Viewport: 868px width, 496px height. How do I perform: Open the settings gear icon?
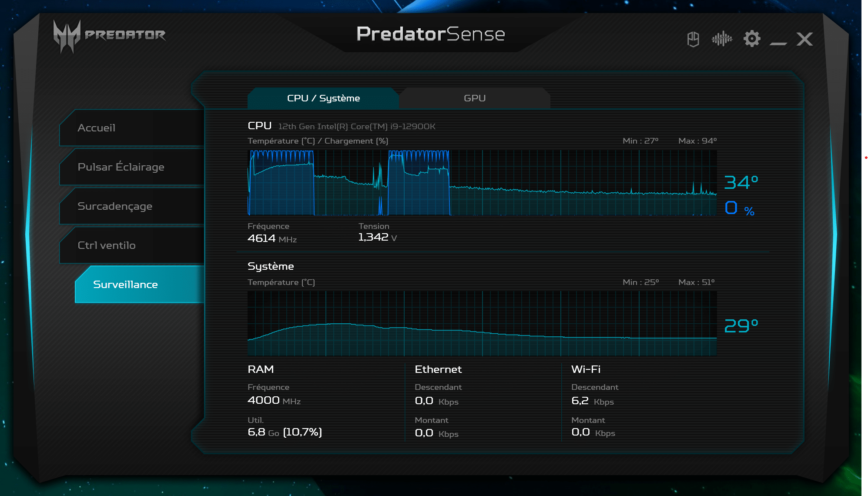click(x=752, y=39)
